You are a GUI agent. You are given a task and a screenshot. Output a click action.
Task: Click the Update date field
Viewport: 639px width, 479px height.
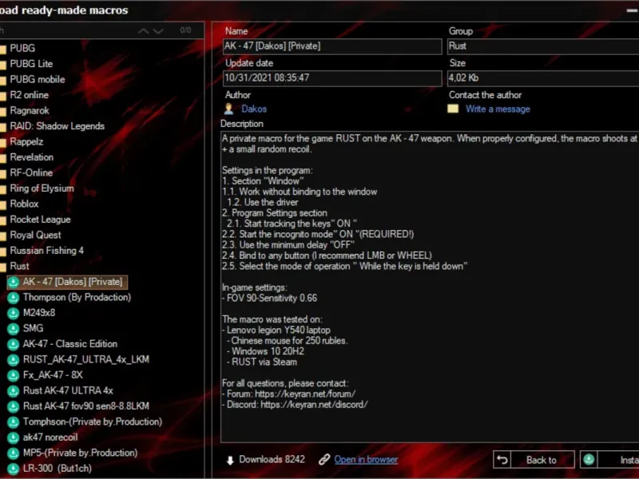point(332,78)
